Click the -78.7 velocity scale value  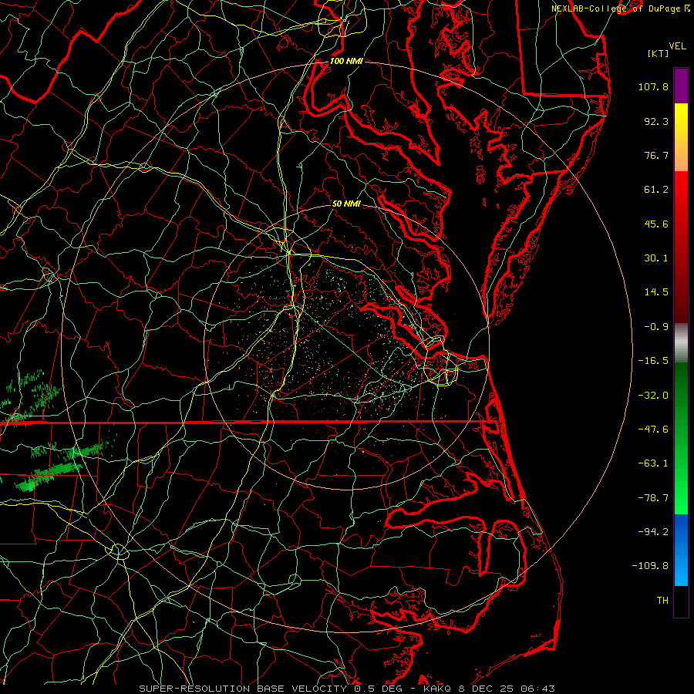(x=653, y=498)
